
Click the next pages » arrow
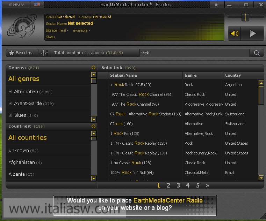[208, 186]
